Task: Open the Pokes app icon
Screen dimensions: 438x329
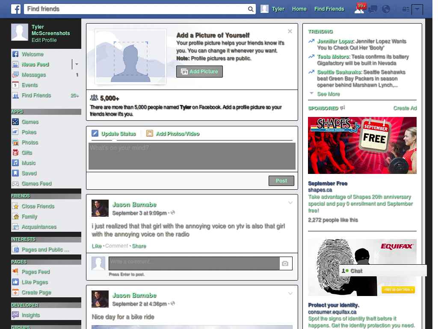Action: (x=15, y=132)
